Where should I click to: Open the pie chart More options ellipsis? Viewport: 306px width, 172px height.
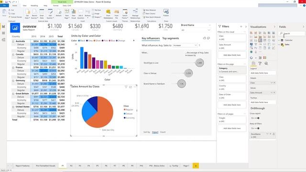[135, 87]
